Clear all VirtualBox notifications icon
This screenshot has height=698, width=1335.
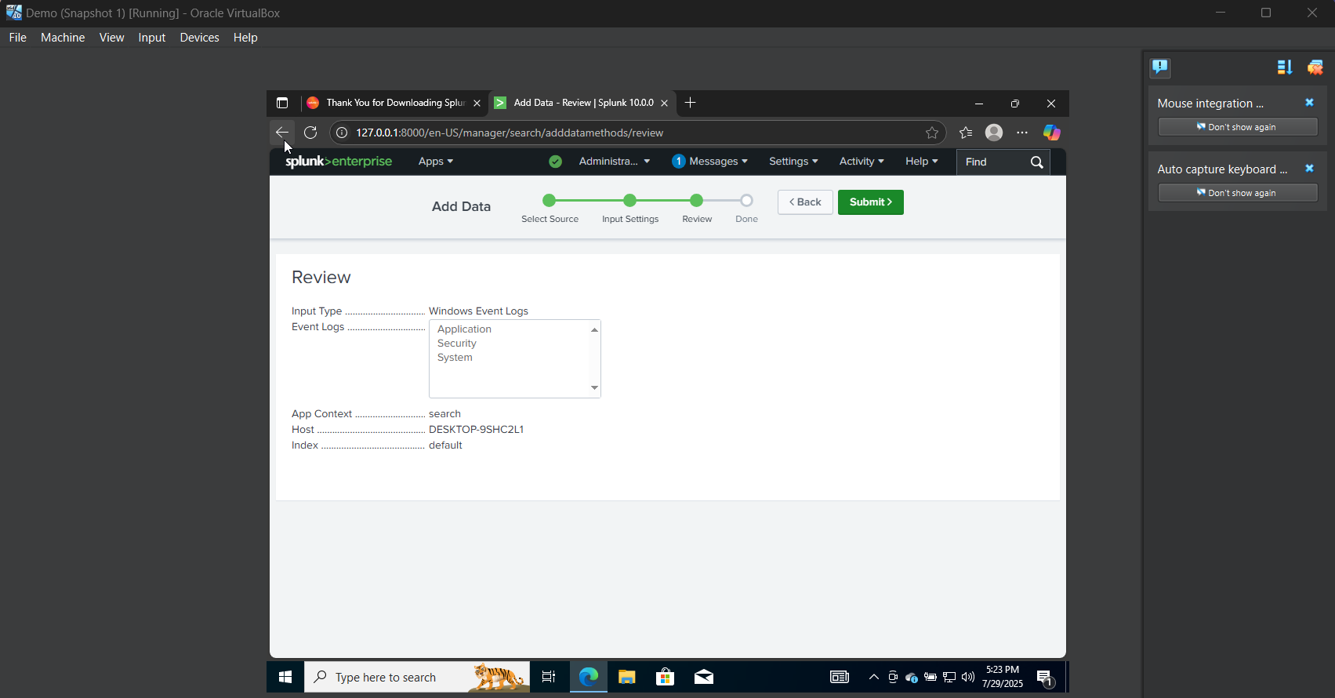coord(1315,67)
